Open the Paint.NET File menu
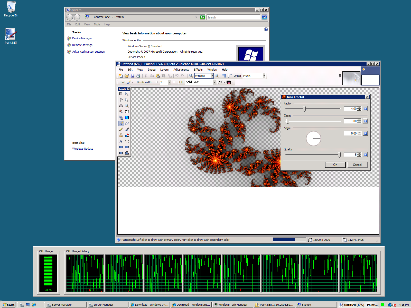This screenshot has width=411, height=308. (x=121, y=70)
